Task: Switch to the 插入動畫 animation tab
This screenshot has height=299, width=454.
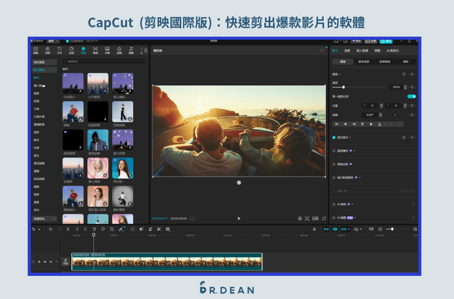Action: (x=362, y=51)
